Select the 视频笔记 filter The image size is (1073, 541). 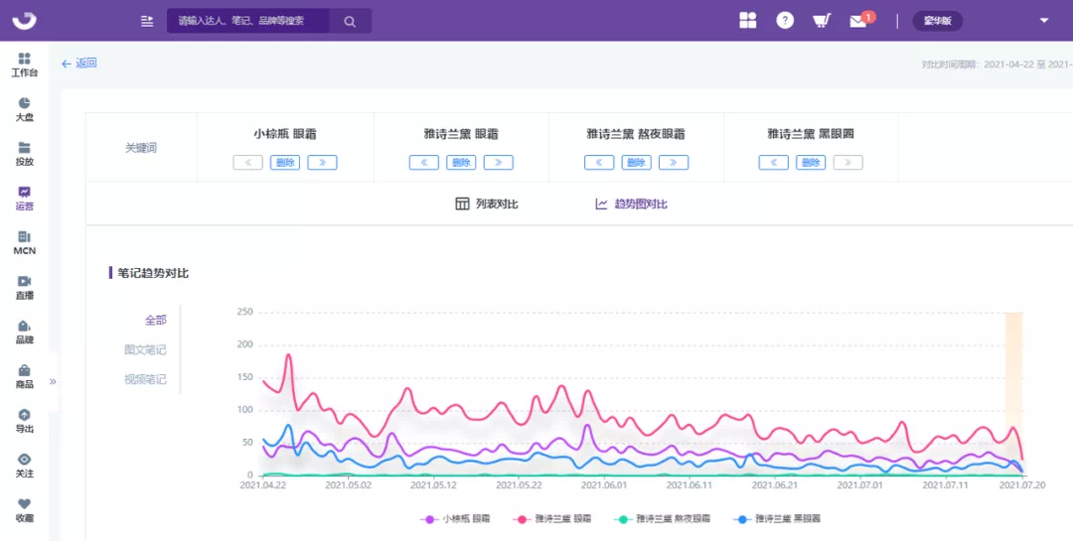coord(145,379)
